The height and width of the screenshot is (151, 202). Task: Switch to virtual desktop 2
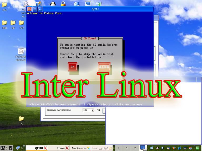click(x=135, y=148)
